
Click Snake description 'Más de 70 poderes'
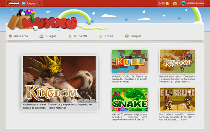tap(129, 117)
